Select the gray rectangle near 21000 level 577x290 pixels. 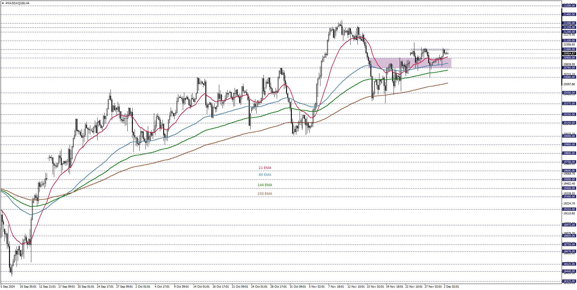click(x=430, y=49)
